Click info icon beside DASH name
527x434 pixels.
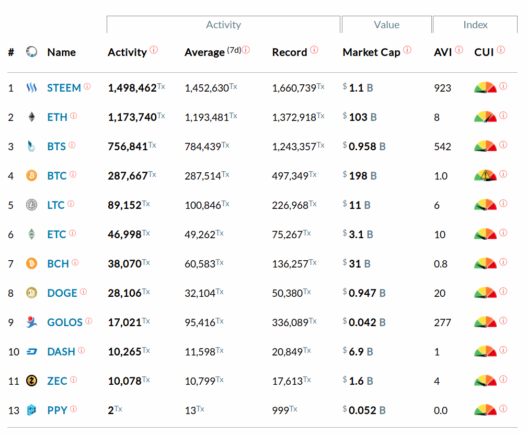82,350
